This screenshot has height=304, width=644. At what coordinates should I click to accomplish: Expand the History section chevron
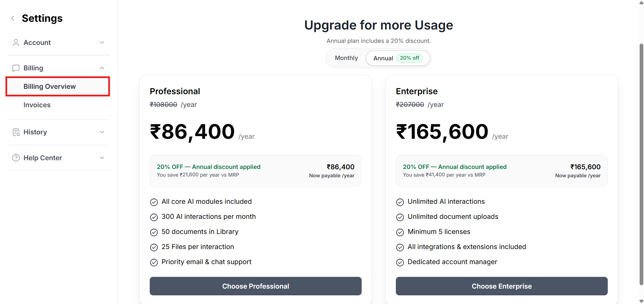[x=102, y=132]
